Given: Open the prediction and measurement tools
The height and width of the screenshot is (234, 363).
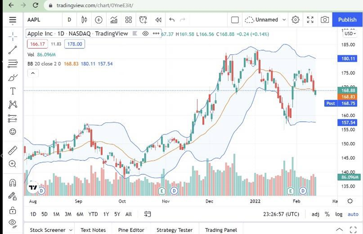Looking at the screenshot, I should pos(13,118).
